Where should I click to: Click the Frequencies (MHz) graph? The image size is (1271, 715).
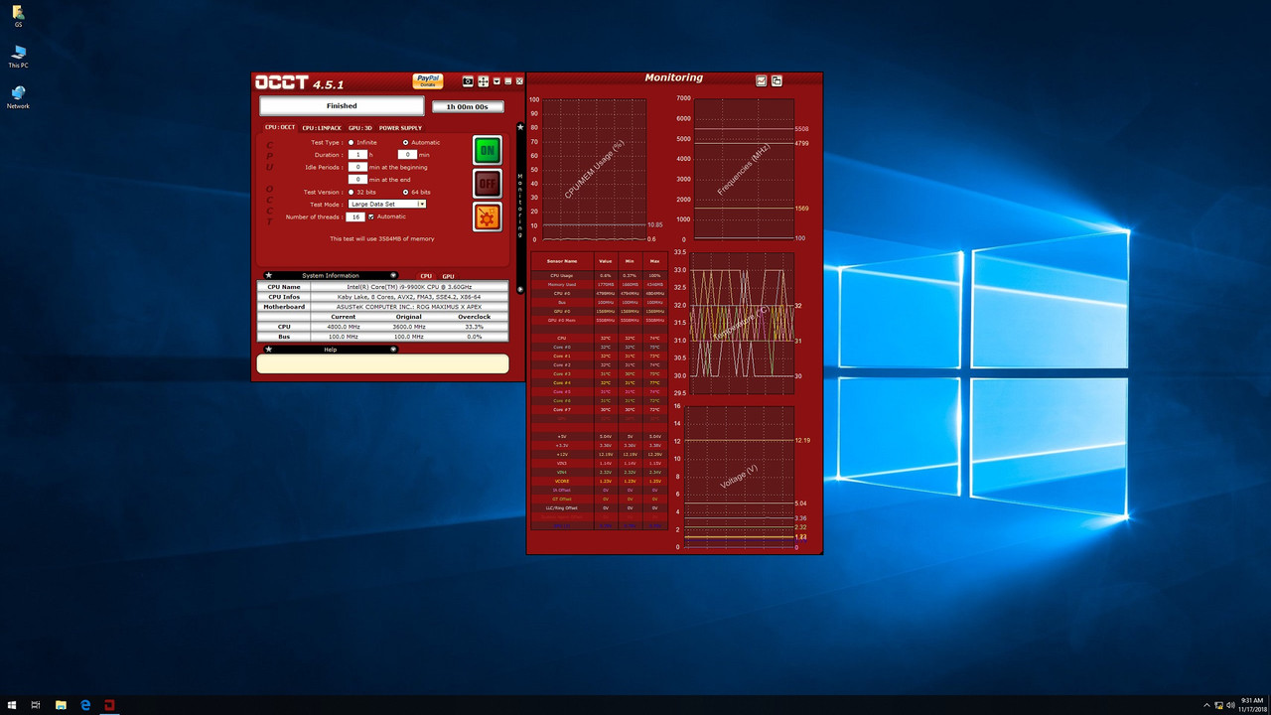744,169
